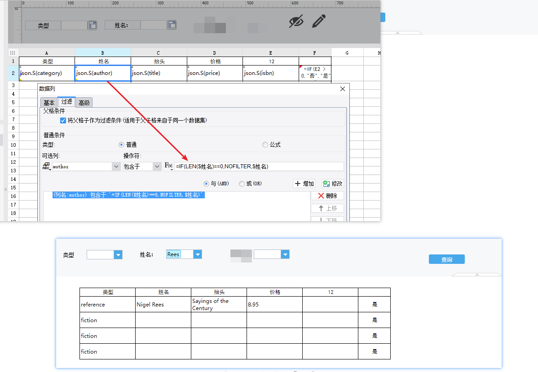Click the 增加 add condition button
Image resolution: width=538 pixels, height=372 pixels.
(x=304, y=184)
